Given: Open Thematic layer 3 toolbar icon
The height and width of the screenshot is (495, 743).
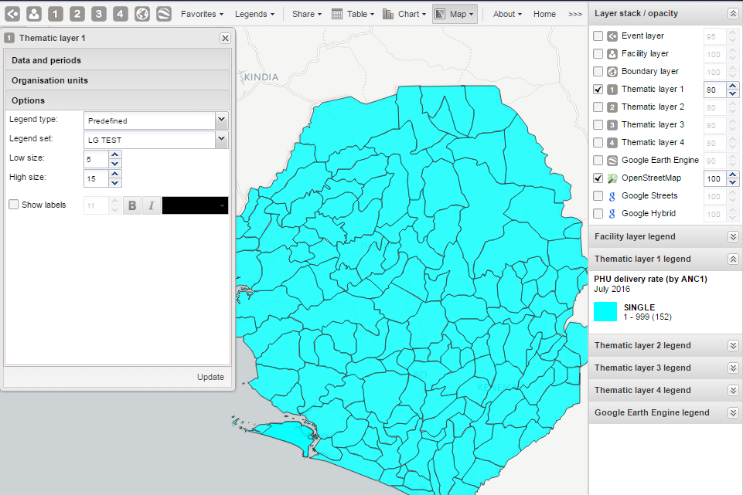Looking at the screenshot, I should coord(99,14).
